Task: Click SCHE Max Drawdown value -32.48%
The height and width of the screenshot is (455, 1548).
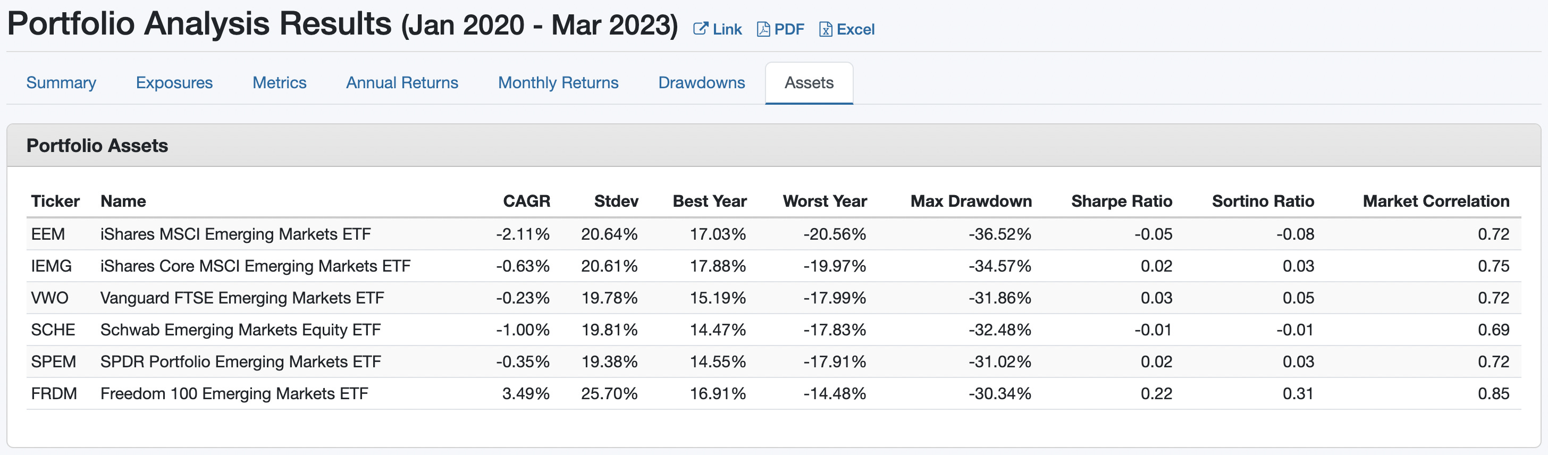Action: pyautogui.click(x=1000, y=330)
